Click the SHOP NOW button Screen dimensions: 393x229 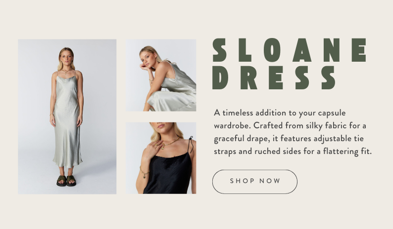pyautogui.click(x=254, y=182)
